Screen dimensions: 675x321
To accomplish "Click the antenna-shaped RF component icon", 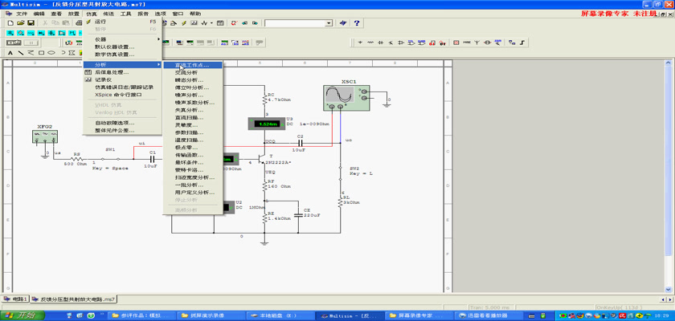I will point(477,43).
